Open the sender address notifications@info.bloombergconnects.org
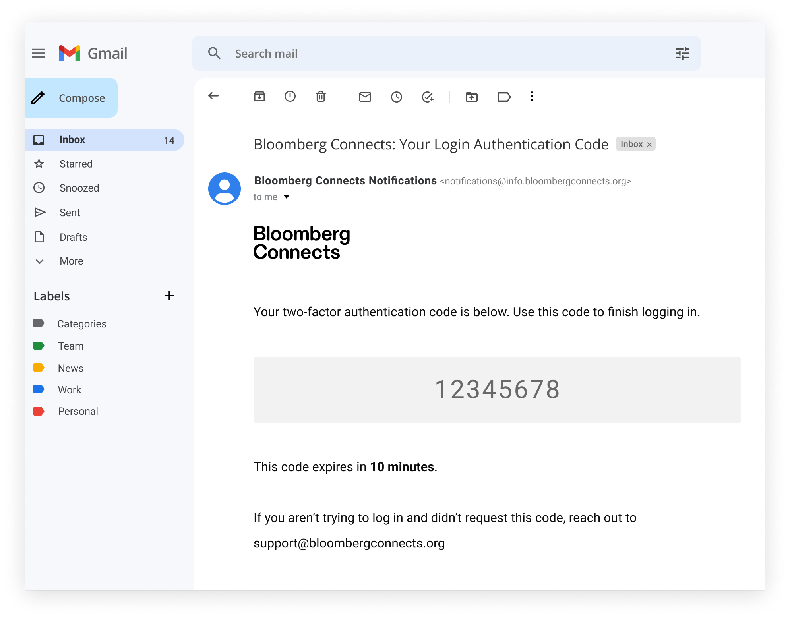 (x=535, y=181)
